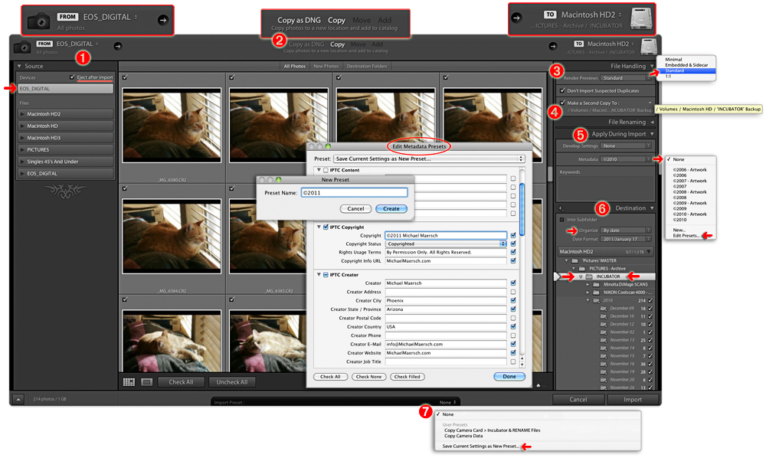Click the camera icon on the FROM source bar

coord(38,20)
